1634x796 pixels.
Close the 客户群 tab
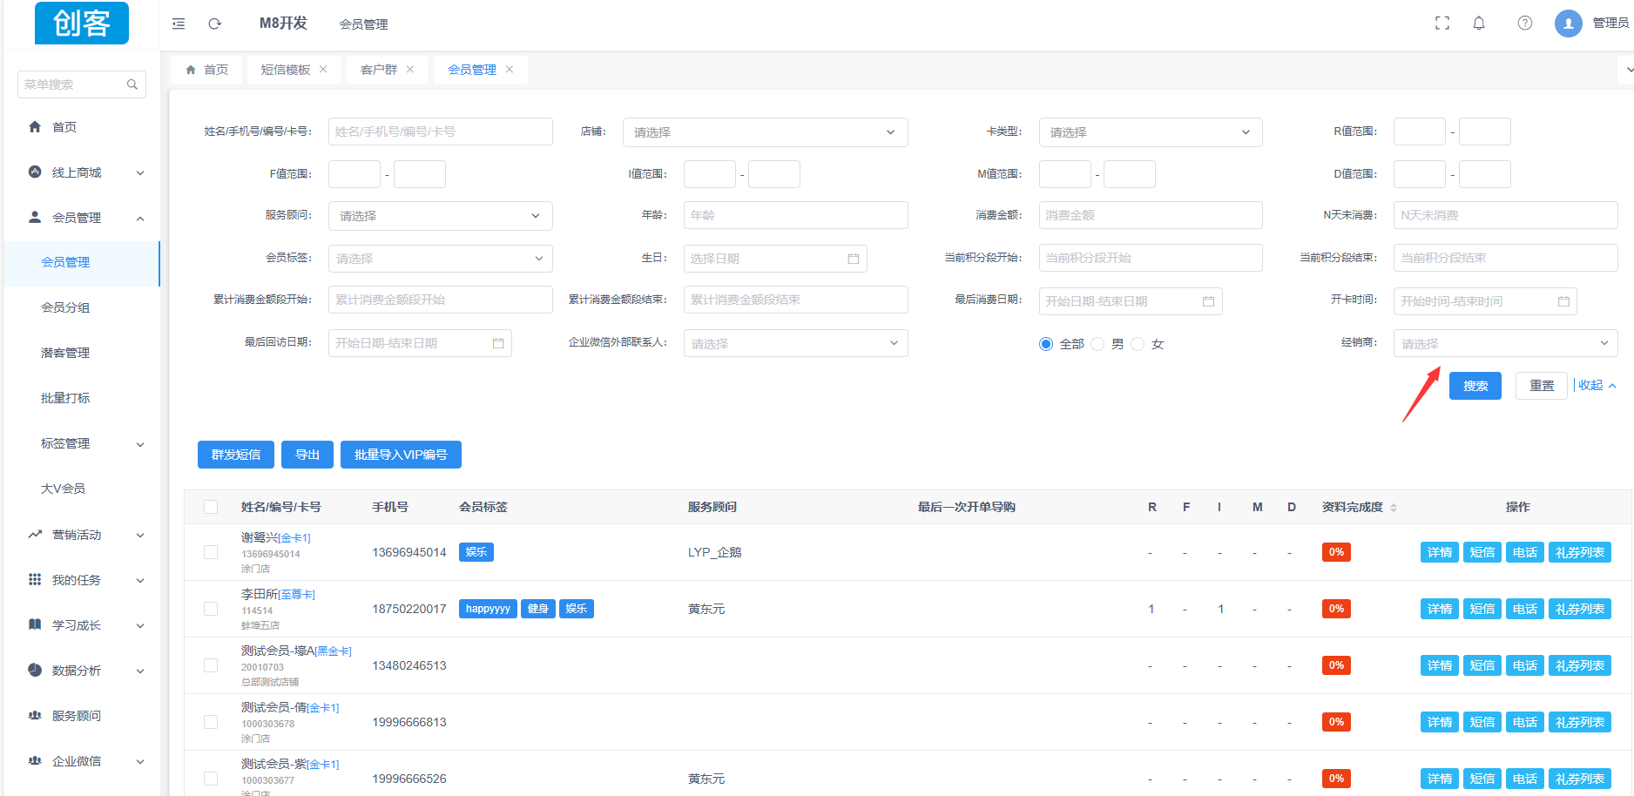(410, 70)
